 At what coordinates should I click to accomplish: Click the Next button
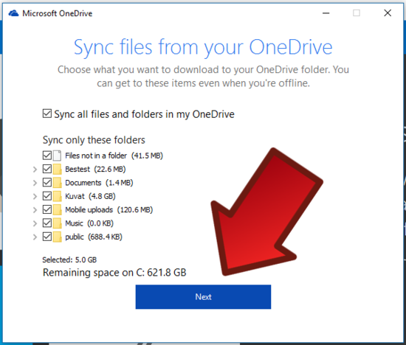(203, 297)
